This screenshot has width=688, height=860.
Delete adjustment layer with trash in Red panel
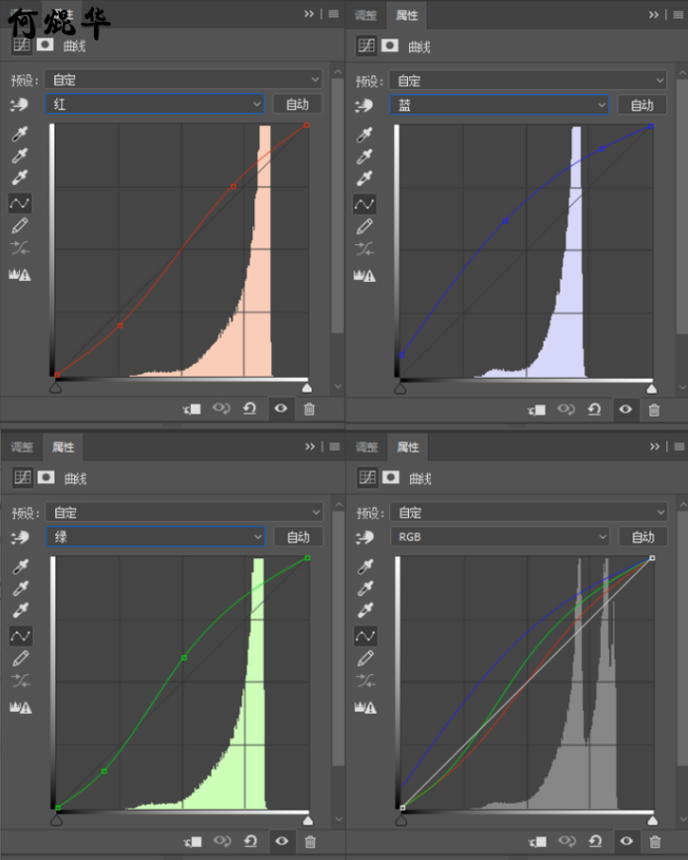pos(309,409)
